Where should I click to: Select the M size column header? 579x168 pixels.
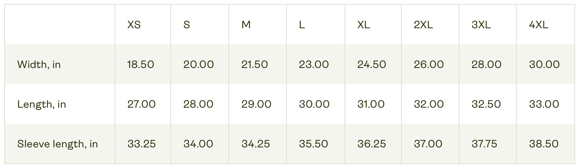tap(246, 25)
